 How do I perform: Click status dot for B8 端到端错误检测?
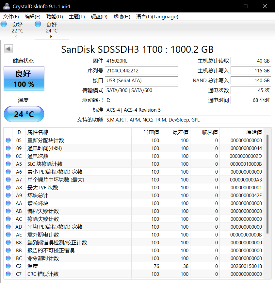point(8,242)
